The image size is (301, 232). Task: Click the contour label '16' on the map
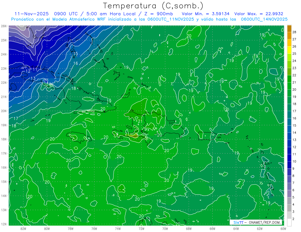point(76,63)
